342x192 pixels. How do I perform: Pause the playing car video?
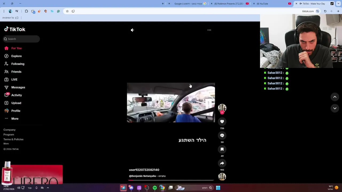[171, 102]
